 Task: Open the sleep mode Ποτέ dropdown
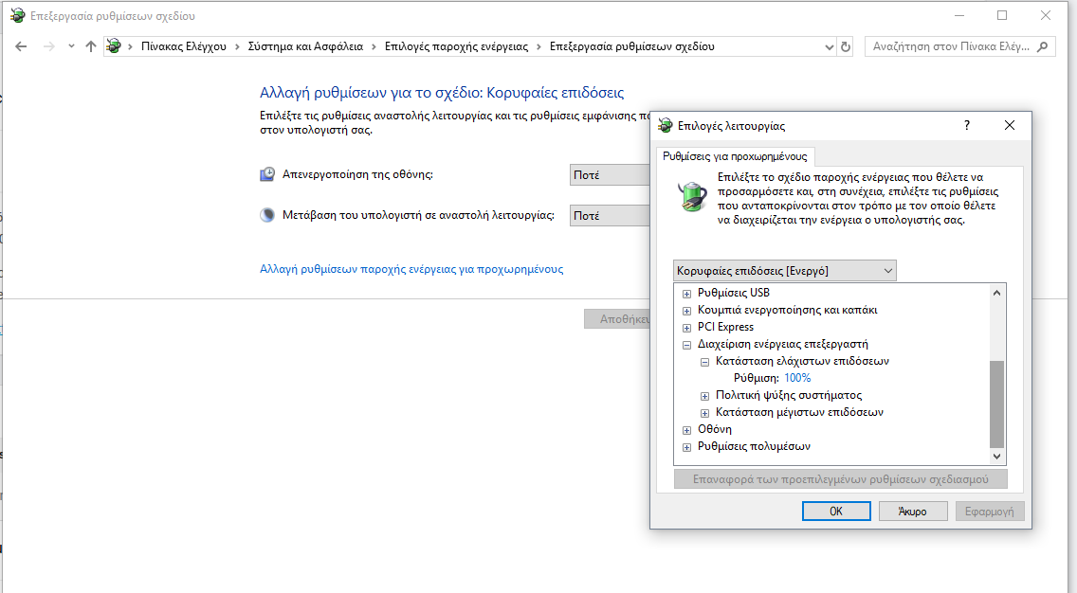tap(610, 216)
